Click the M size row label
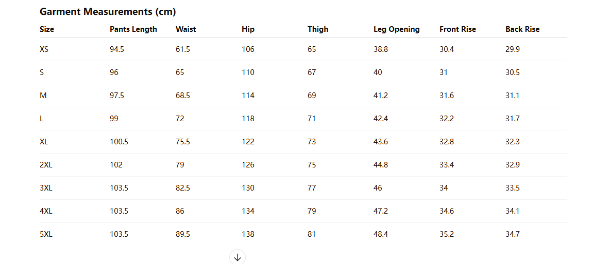 (43, 96)
